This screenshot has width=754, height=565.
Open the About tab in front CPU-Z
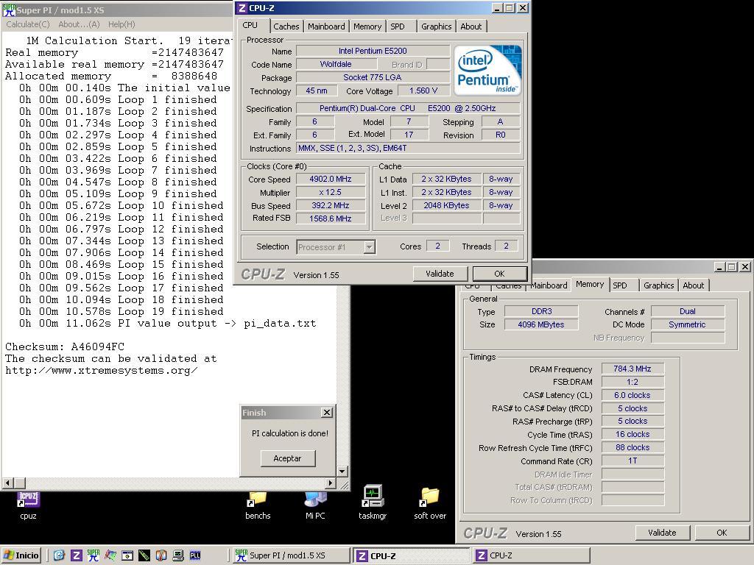pos(471,26)
